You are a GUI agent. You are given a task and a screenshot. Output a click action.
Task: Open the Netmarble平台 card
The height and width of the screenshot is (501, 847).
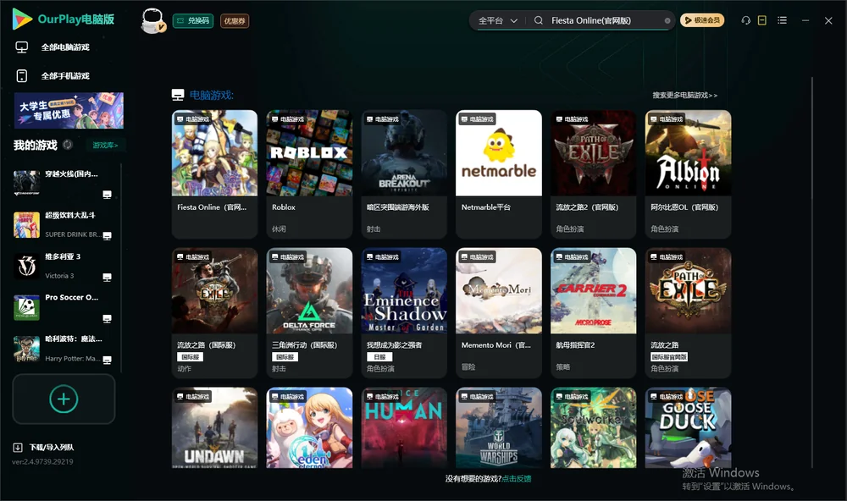[499, 173]
